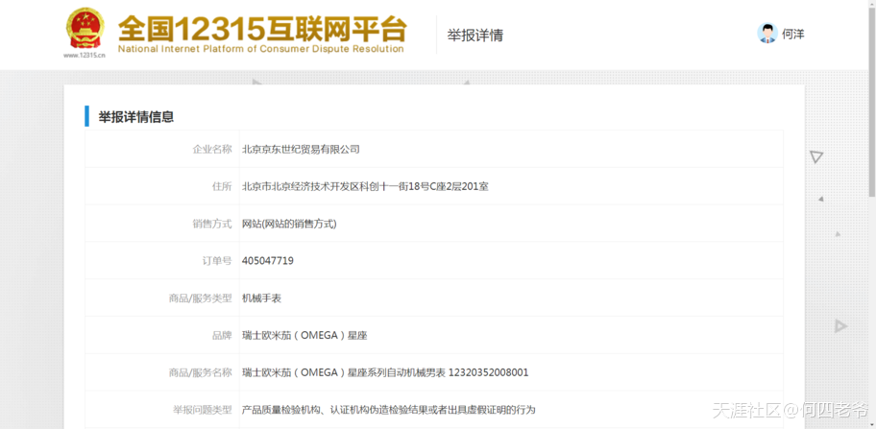The height and width of the screenshot is (429, 876).
Task: Open the 全国12315互联网平台 homepage title
Action: (262, 28)
